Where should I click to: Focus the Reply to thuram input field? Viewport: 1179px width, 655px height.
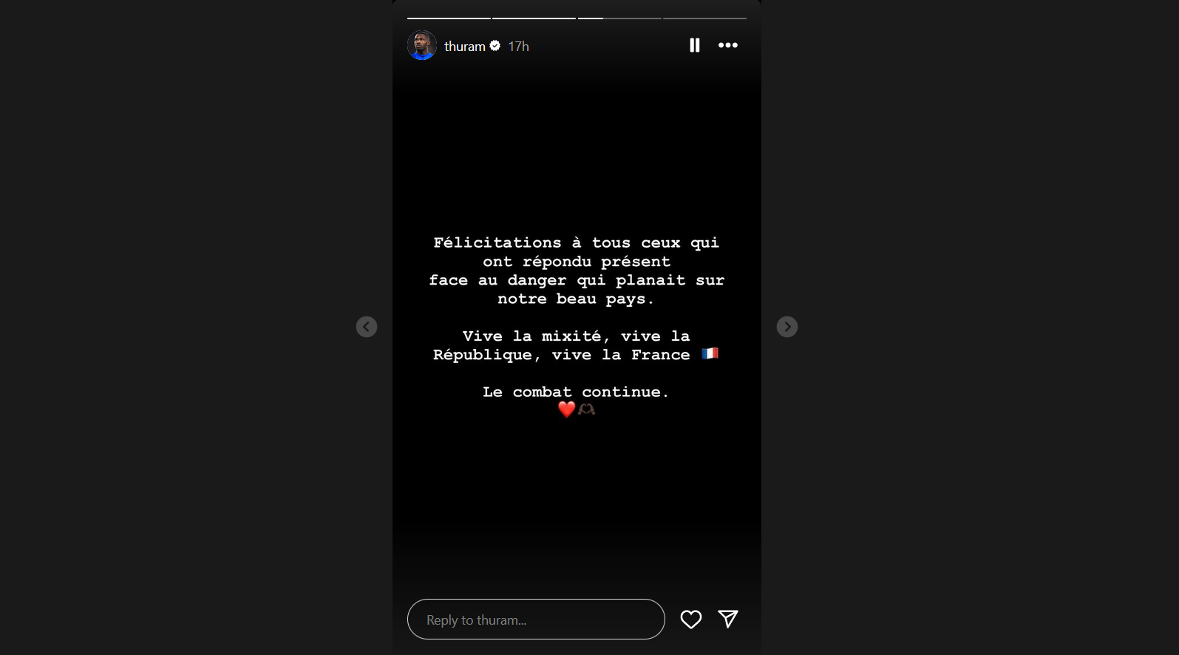536,620
